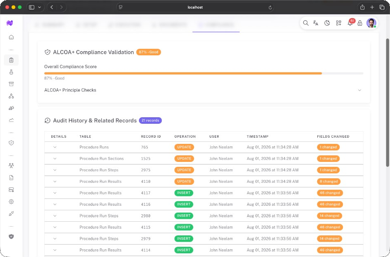Click the 87% - Good header badge
Image resolution: width=390 pixels, height=257 pixels.
(x=149, y=52)
